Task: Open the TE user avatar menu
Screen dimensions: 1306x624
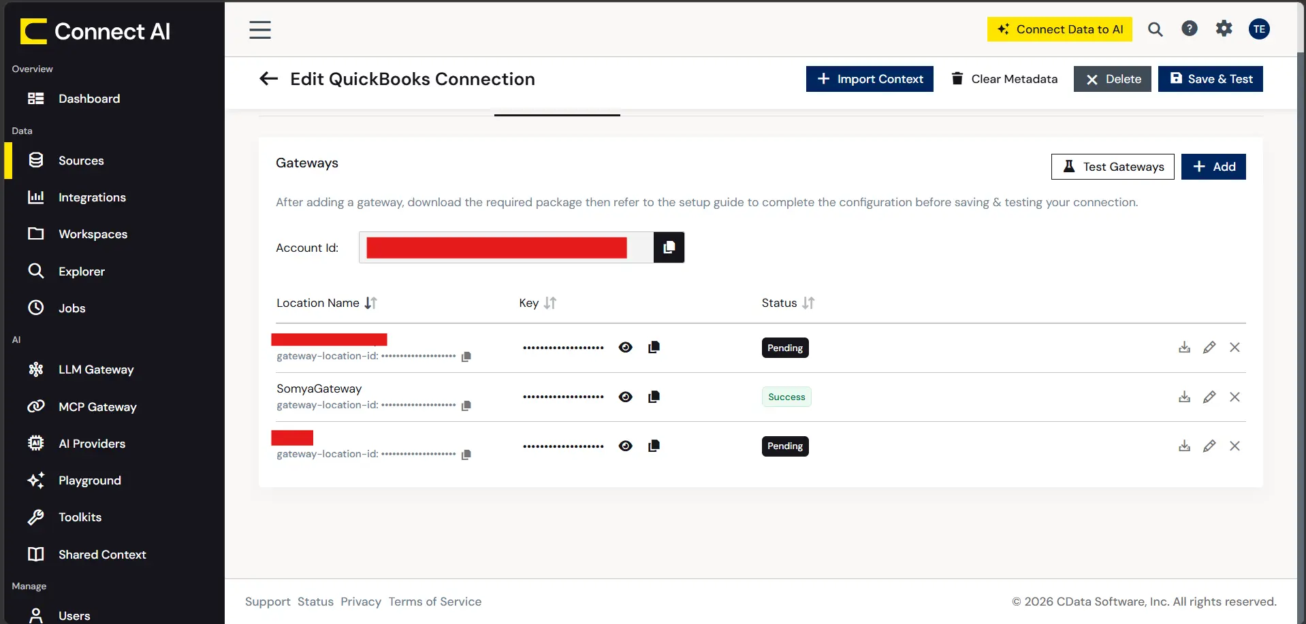Action: coord(1259,29)
